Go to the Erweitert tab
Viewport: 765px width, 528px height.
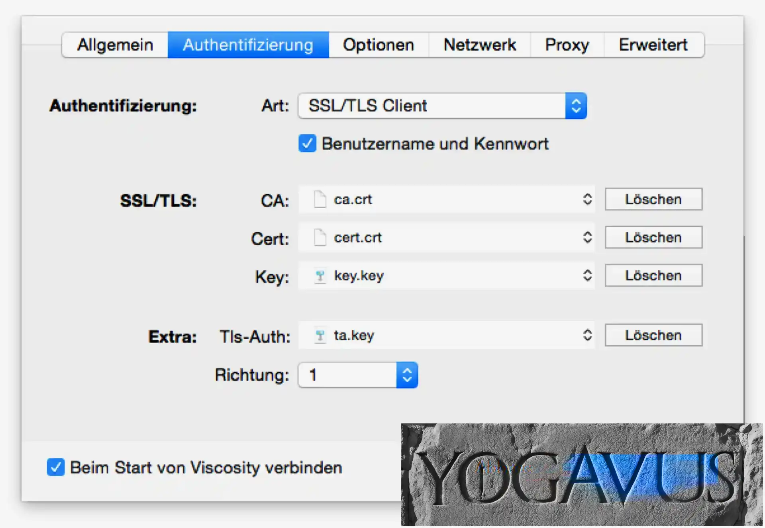coord(653,45)
